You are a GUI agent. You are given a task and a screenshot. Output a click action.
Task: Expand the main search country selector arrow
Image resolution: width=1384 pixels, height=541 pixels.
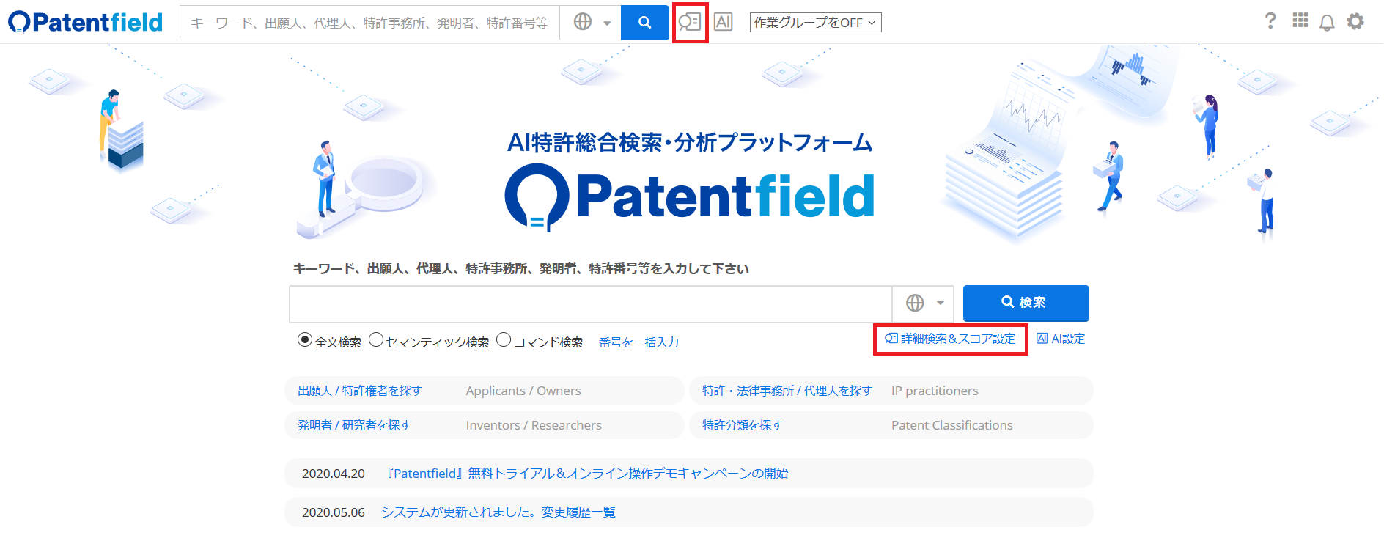(x=941, y=303)
